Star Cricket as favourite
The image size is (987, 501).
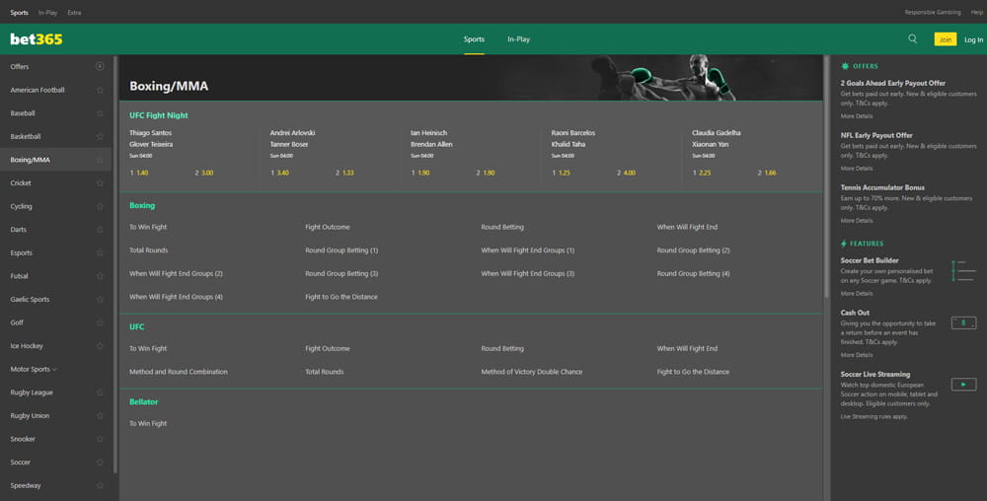point(100,182)
